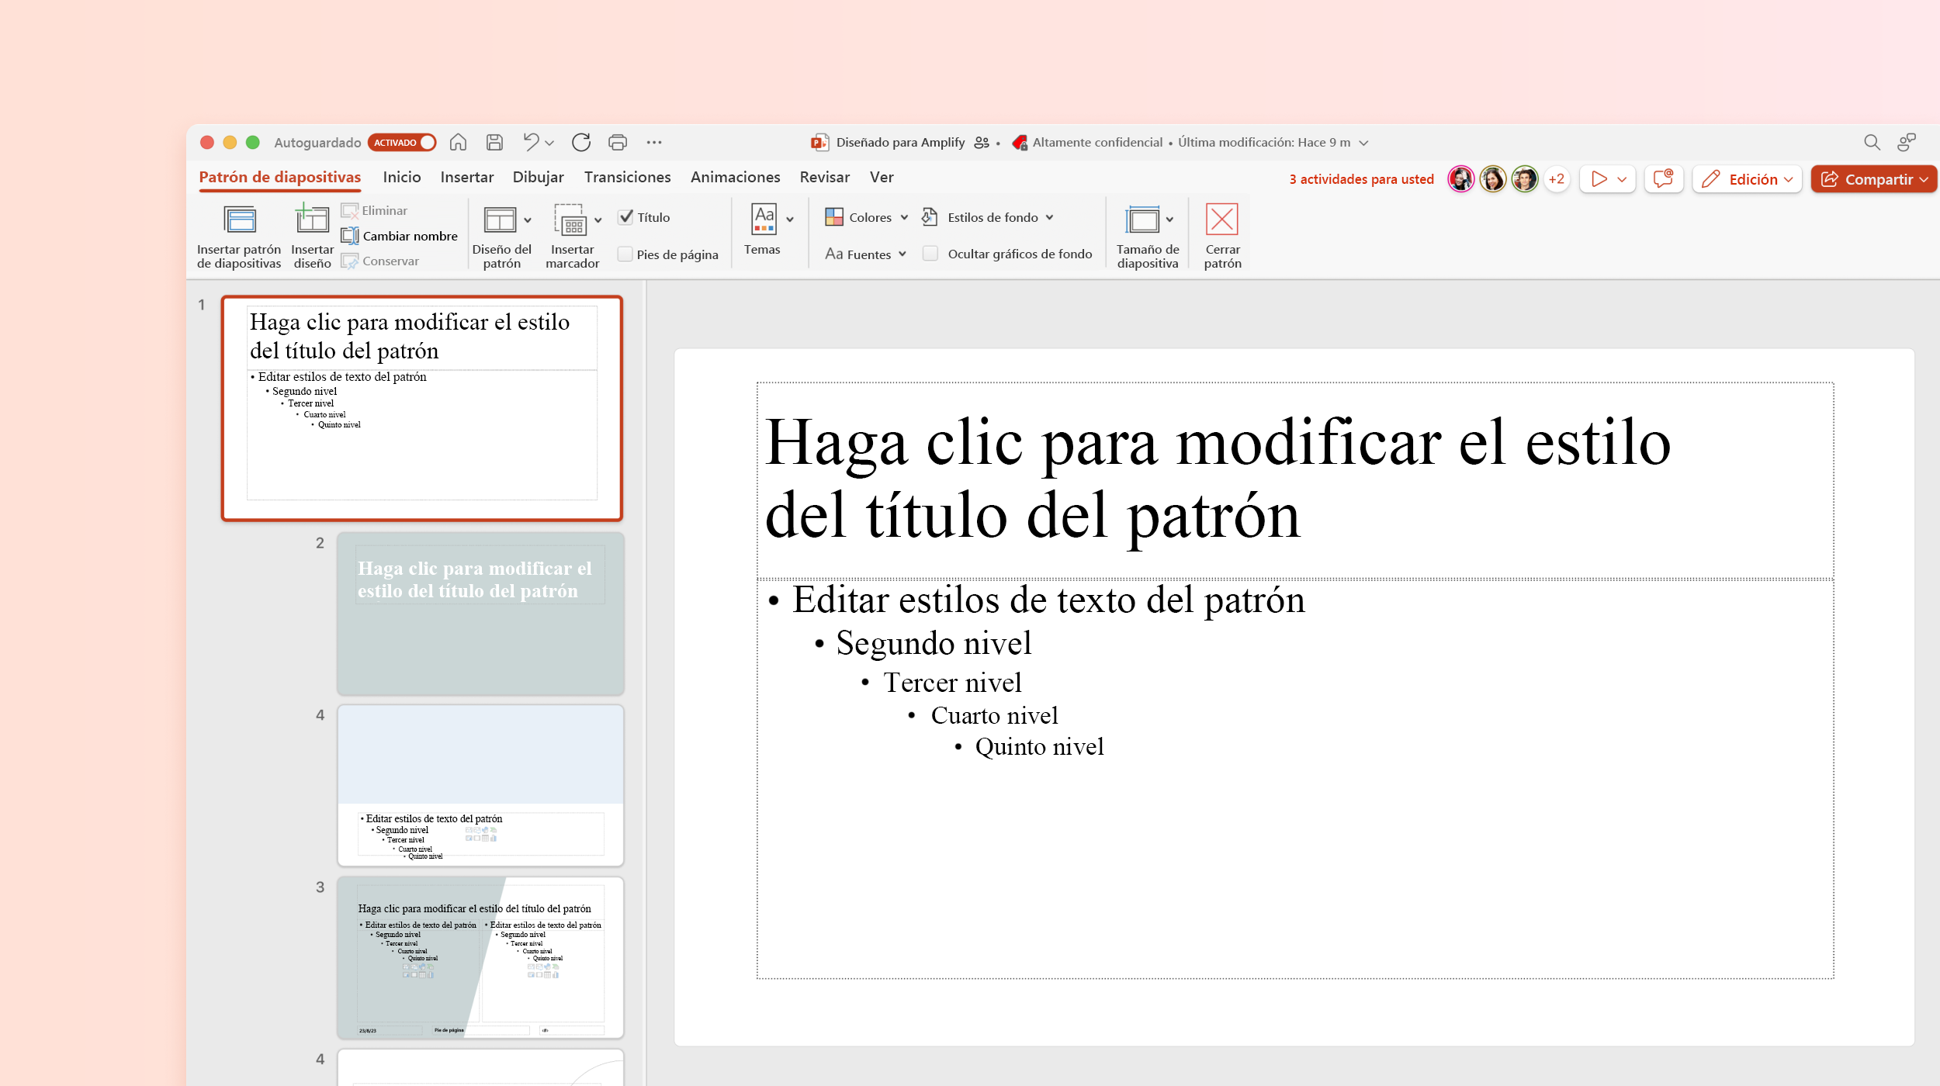The height and width of the screenshot is (1086, 1940).
Task: Switch to the Inicio tab
Action: point(402,177)
